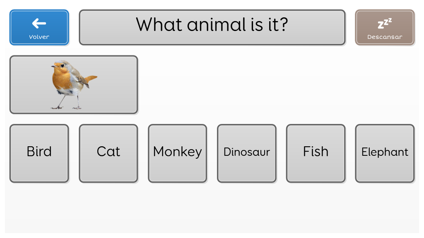
Task: Click the "Volver" text label
Action: click(x=39, y=37)
